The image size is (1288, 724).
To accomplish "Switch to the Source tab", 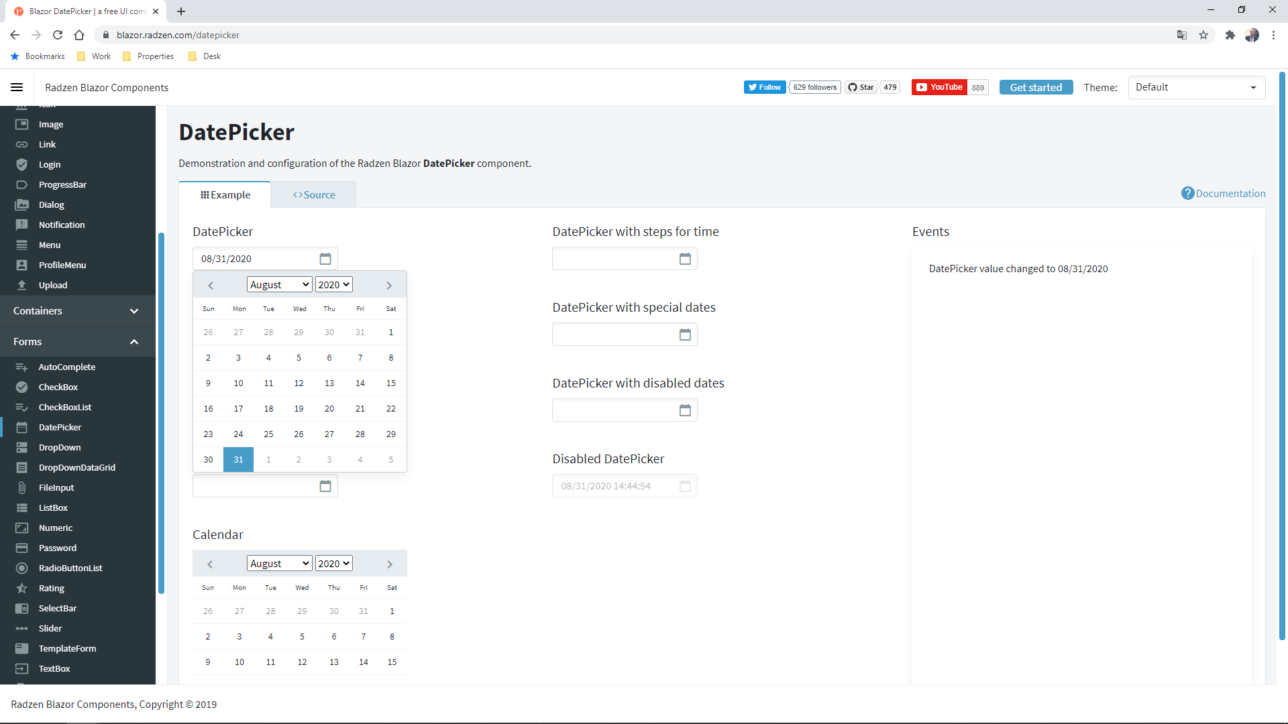I will (x=313, y=194).
